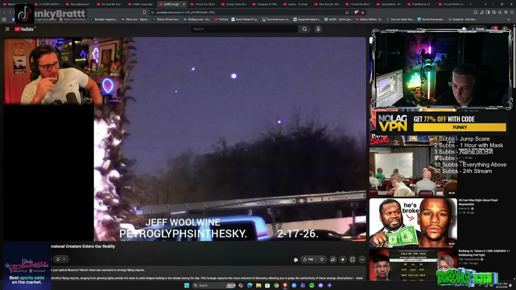Image resolution: width=516 pixels, height=290 pixels.
Task: Open the Brave Shields icon in address bar
Action: [357, 12]
